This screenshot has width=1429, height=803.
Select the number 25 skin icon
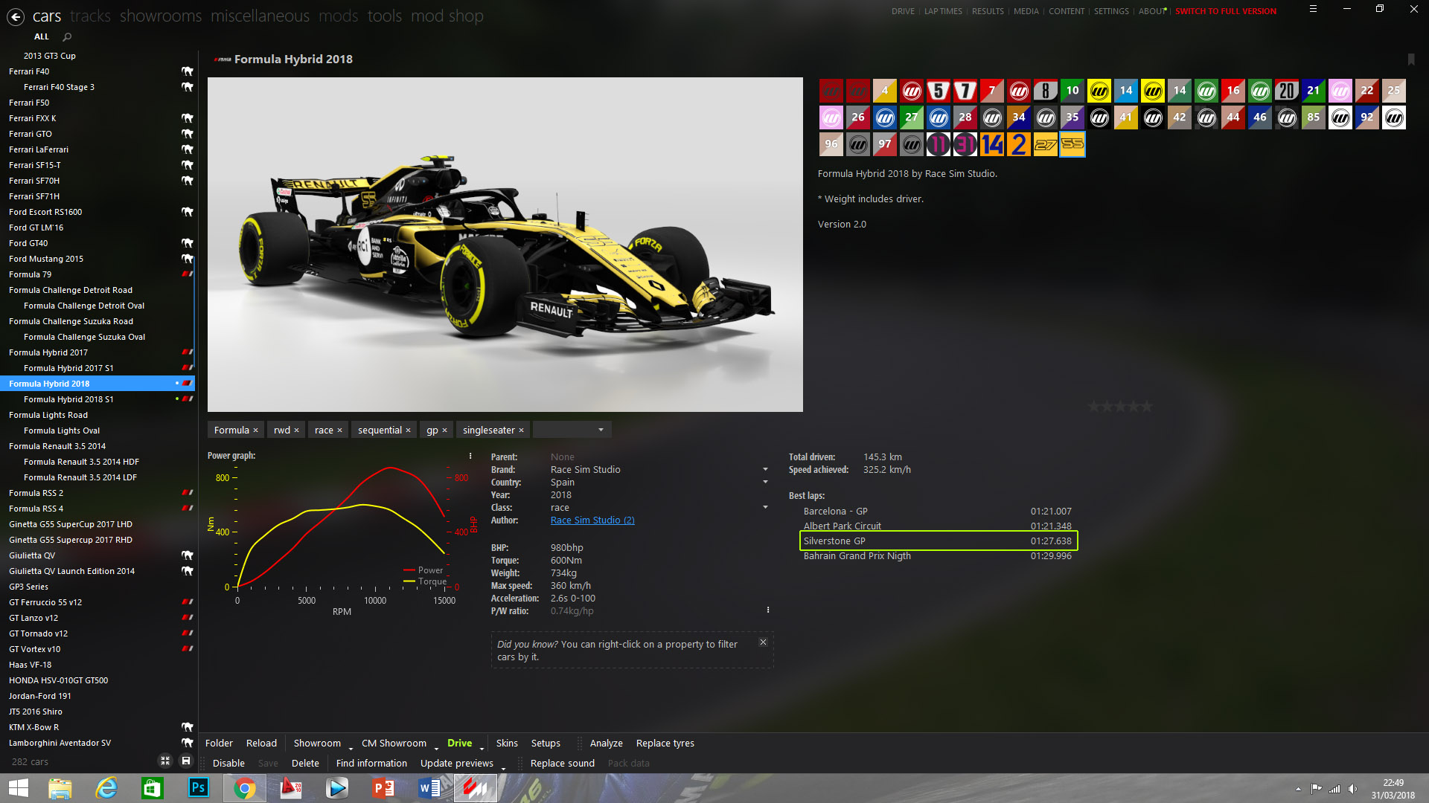click(x=1394, y=91)
